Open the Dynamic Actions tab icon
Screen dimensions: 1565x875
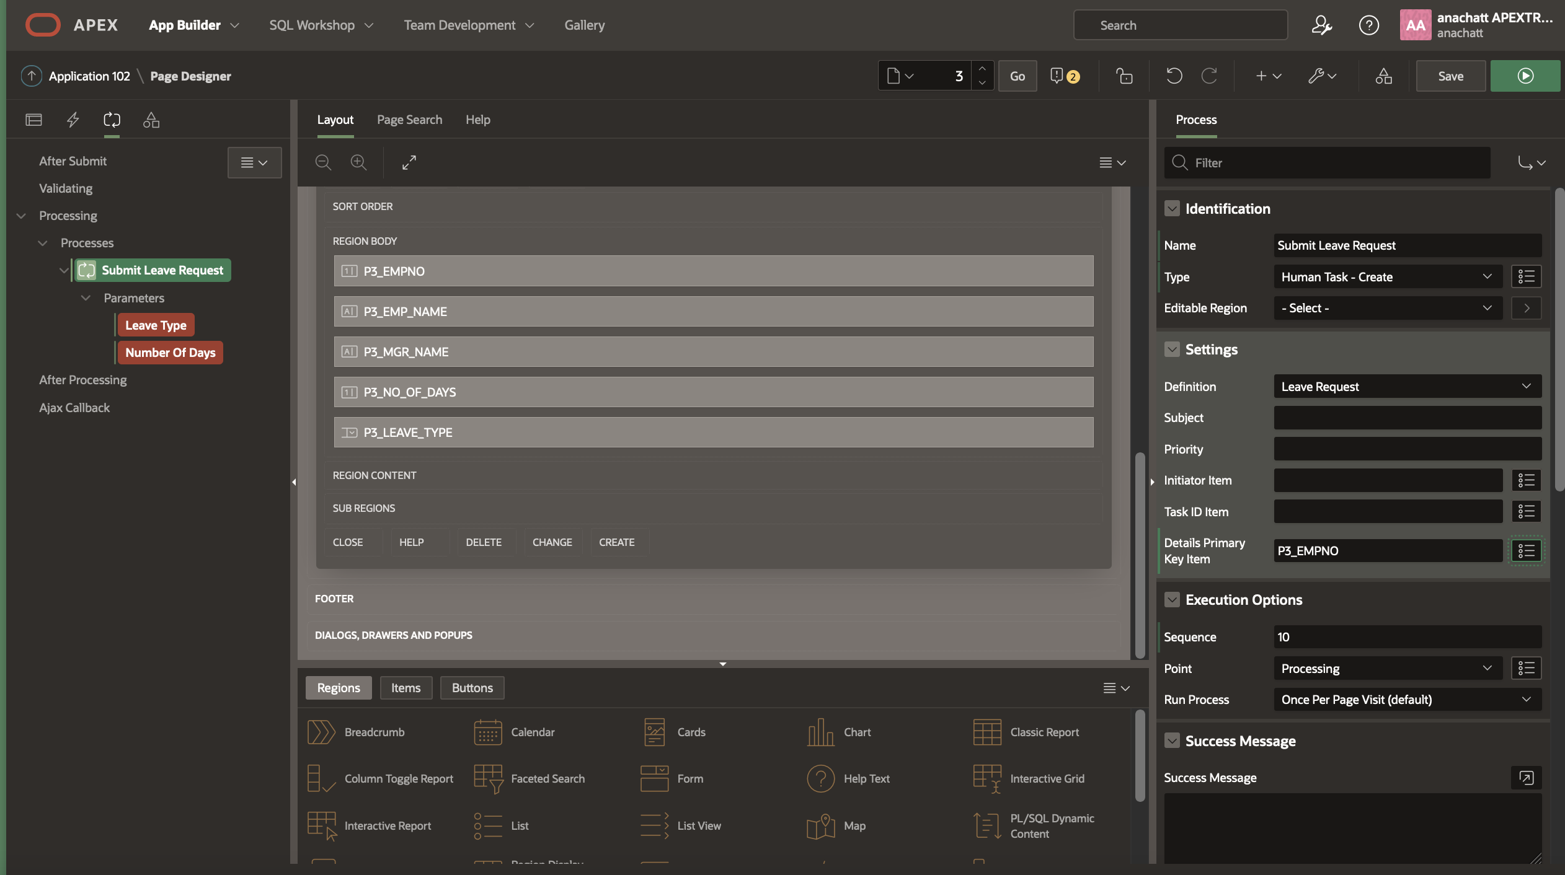pyautogui.click(x=73, y=120)
